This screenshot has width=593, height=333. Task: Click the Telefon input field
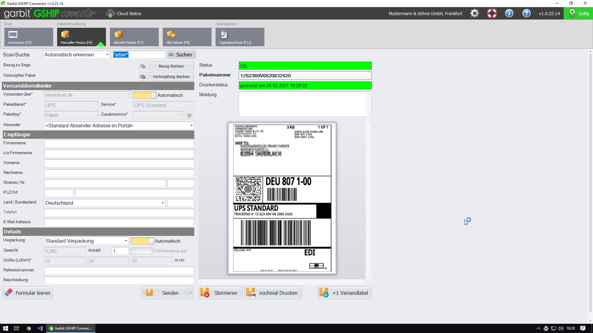(x=119, y=213)
